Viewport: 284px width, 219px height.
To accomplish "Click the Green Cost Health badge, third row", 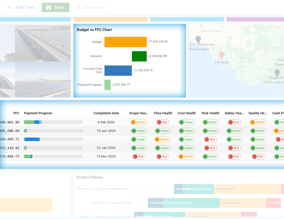I will [186, 139].
